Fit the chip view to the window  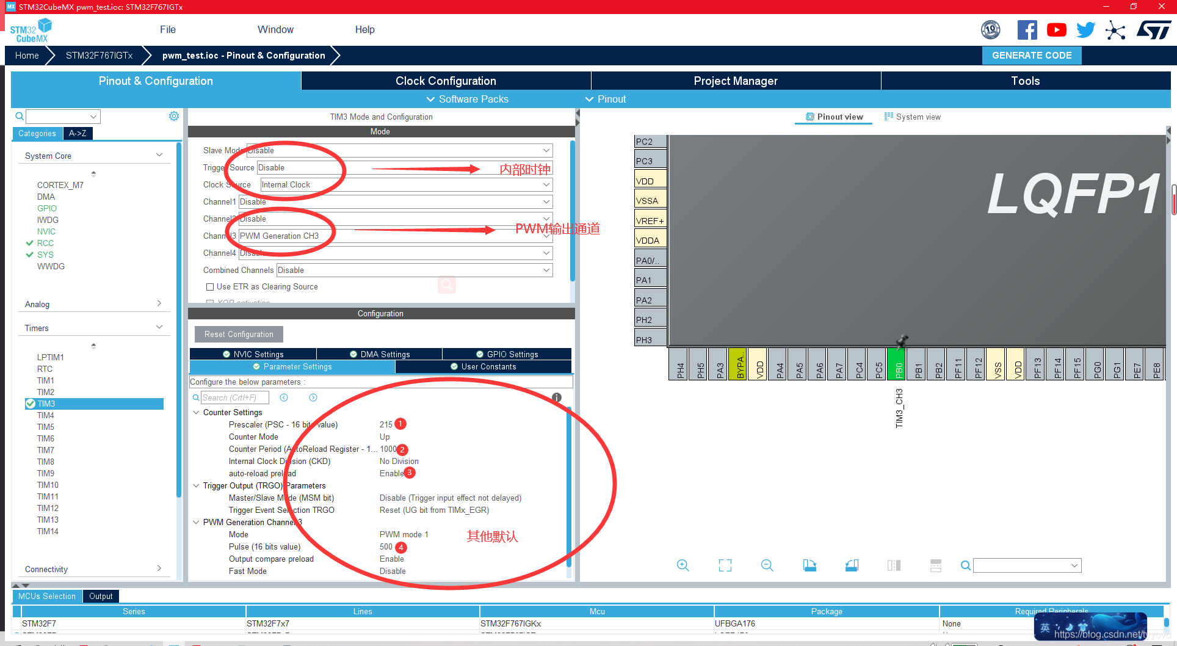point(725,565)
